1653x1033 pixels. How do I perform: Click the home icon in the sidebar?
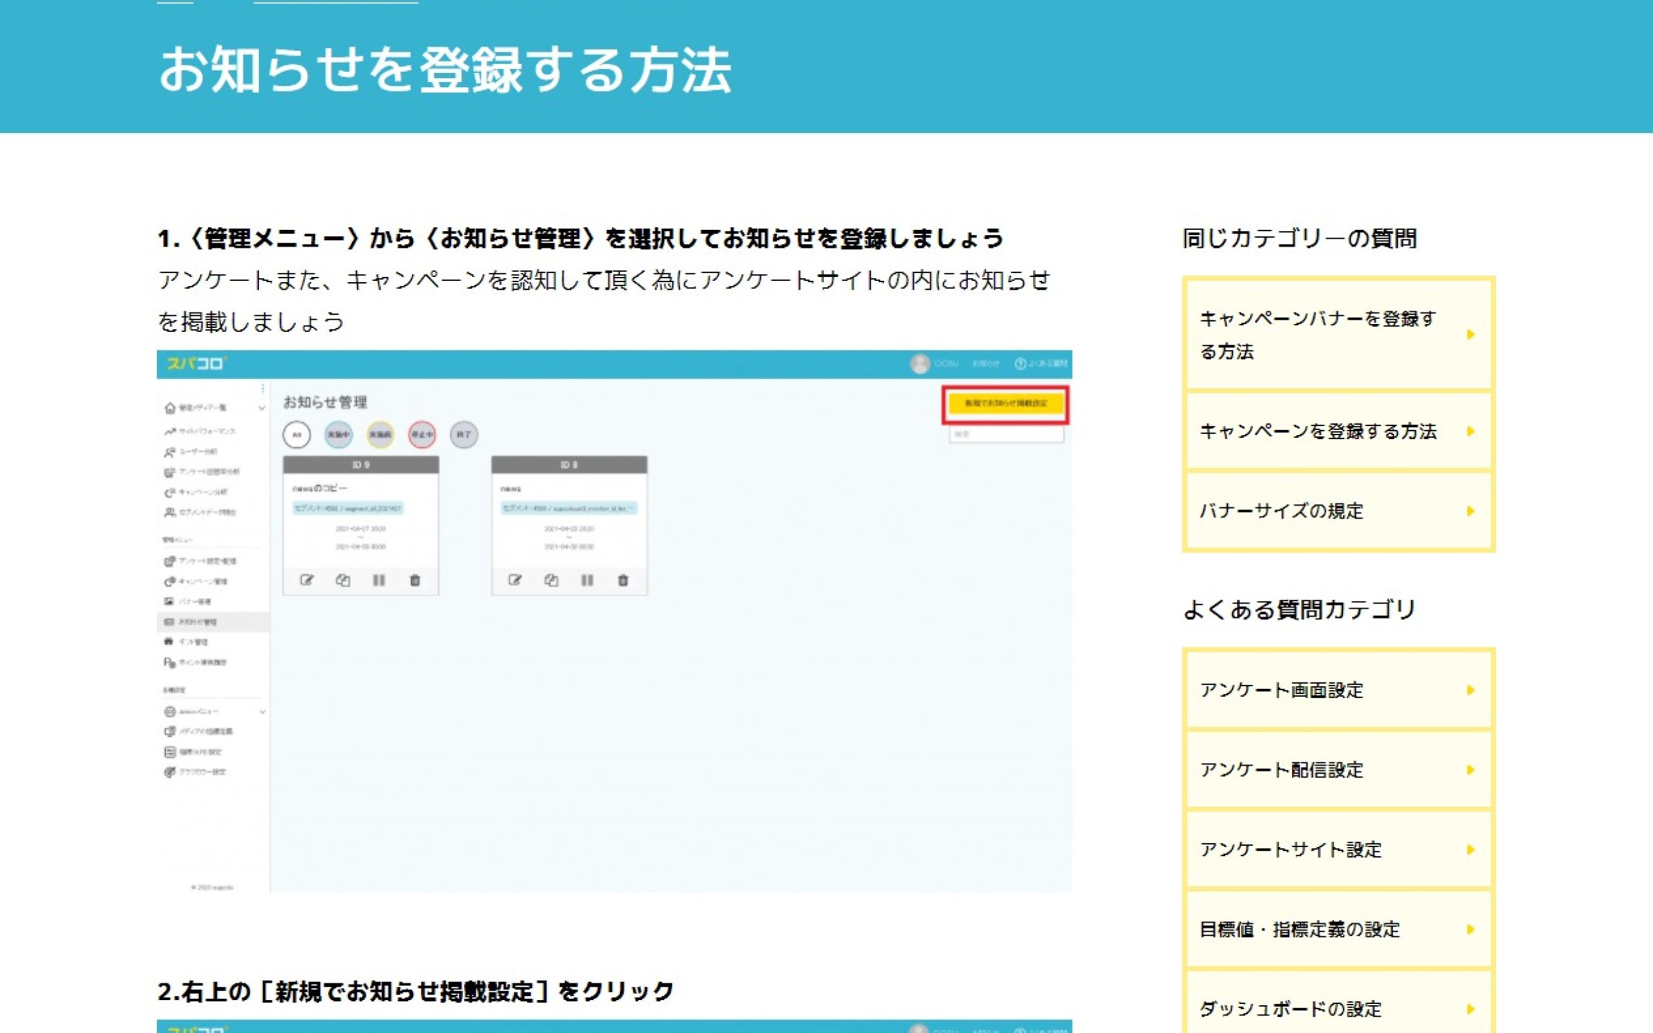pyautogui.click(x=170, y=408)
